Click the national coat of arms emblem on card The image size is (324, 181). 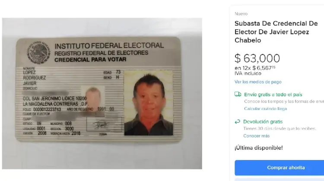tap(38, 52)
